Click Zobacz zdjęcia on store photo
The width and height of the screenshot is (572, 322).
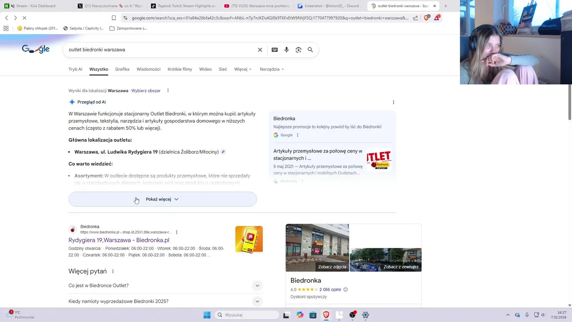click(332, 267)
